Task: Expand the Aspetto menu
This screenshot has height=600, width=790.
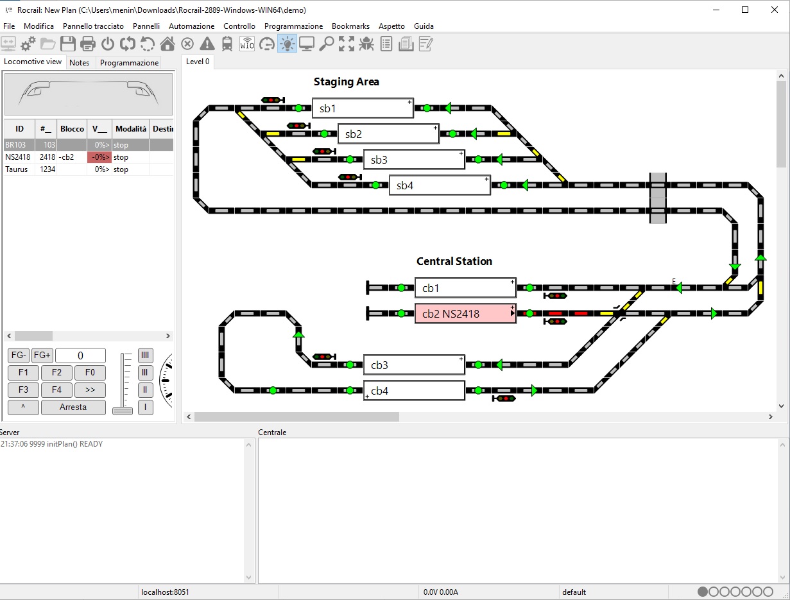Action: [391, 26]
